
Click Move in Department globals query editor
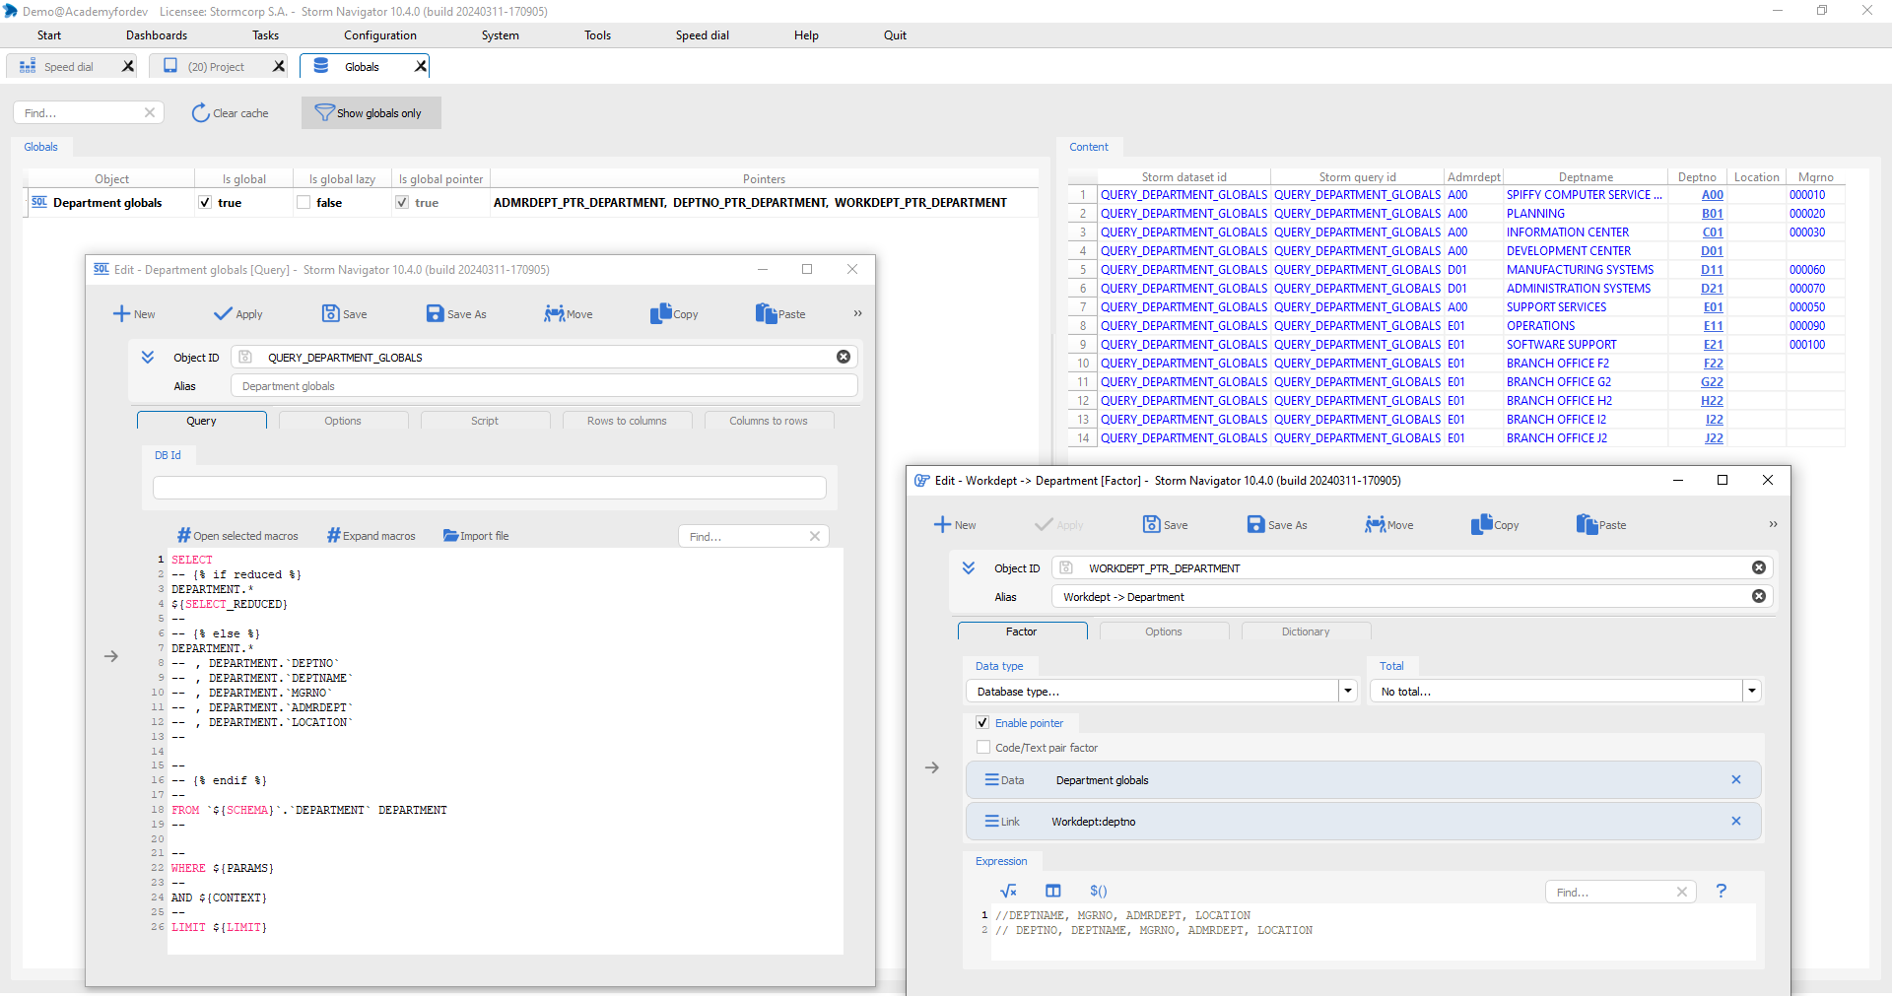click(568, 314)
